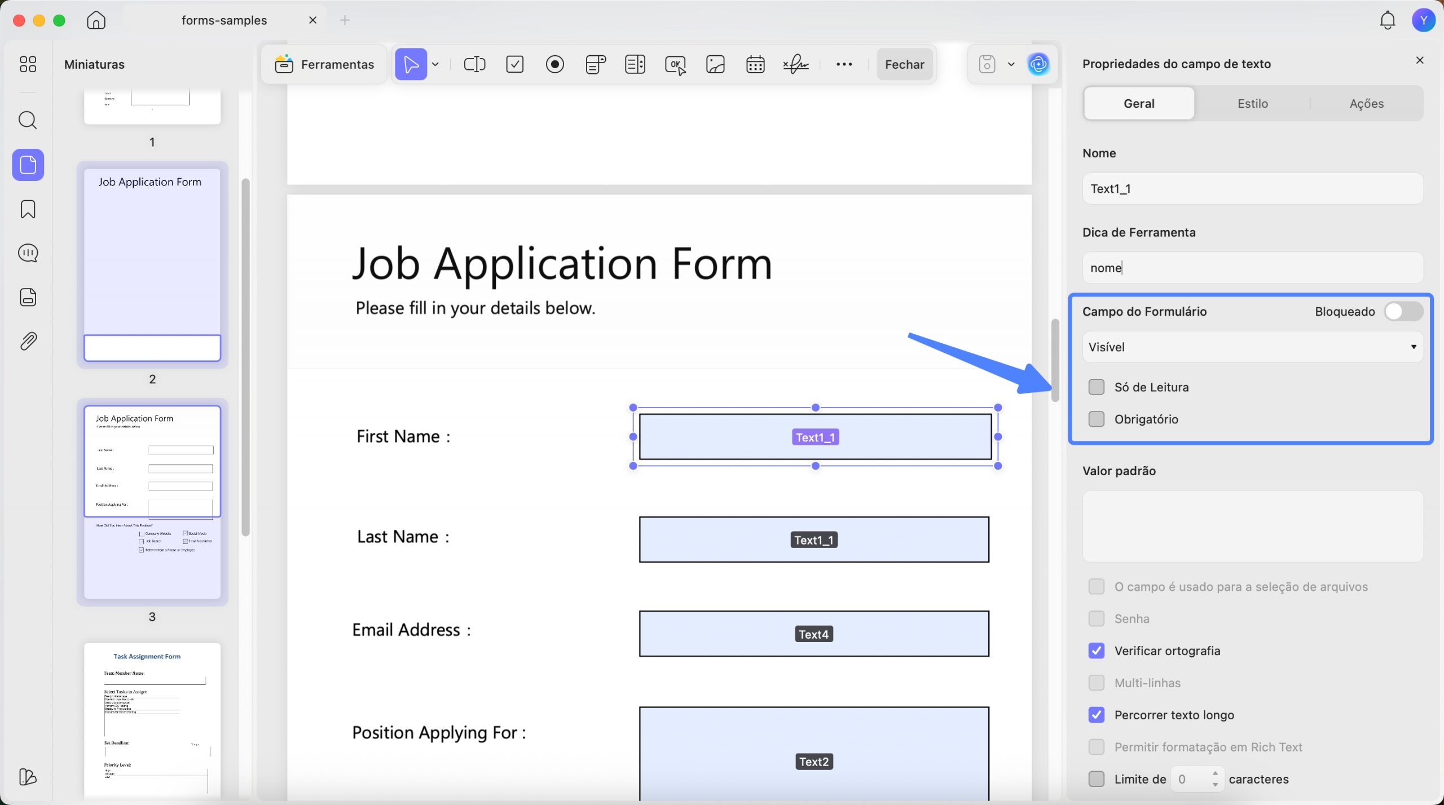
Task: Check the Multi-linhas checkbox
Action: click(x=1096, y=683)
